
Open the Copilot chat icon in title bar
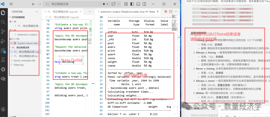113,4
